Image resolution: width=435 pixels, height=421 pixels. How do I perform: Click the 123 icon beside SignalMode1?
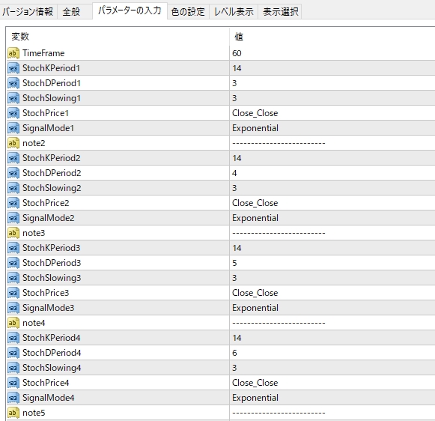coord(13,128)
